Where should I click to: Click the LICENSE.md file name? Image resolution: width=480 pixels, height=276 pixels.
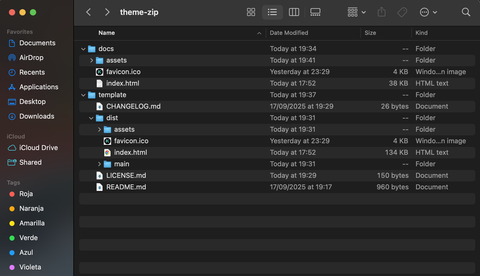pyautogui.click(x=126, y=175)
